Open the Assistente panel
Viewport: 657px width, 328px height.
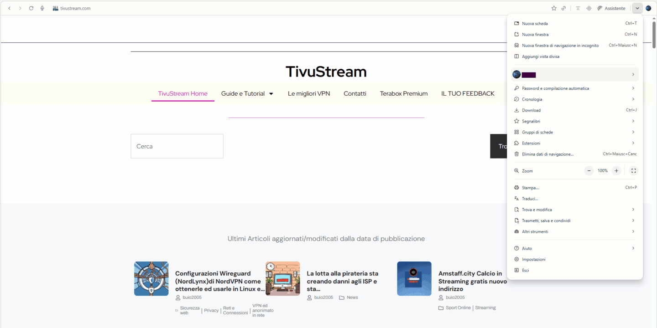611,8
